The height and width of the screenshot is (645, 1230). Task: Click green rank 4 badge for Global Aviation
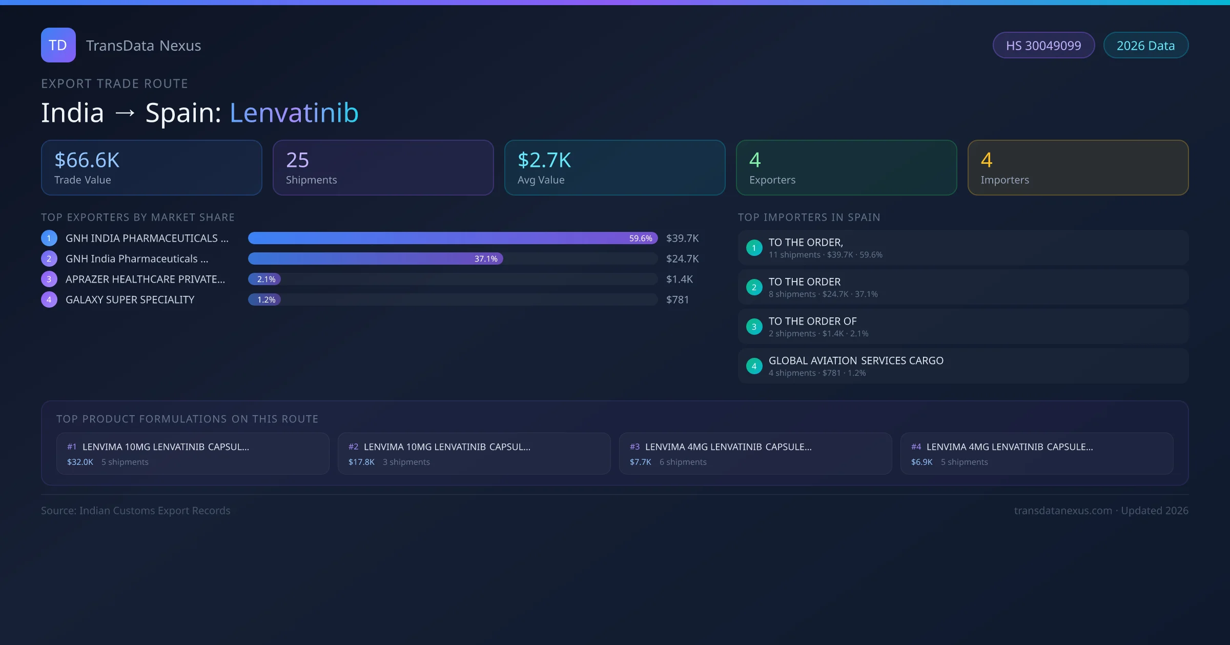point(754,366)
